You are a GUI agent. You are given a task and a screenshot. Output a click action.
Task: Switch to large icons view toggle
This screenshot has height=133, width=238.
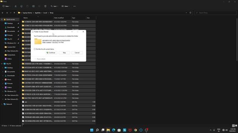click(236, 126)
